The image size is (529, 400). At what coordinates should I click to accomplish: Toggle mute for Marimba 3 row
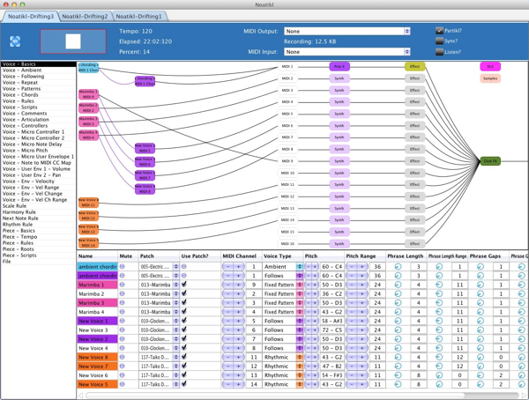(123, 303)
